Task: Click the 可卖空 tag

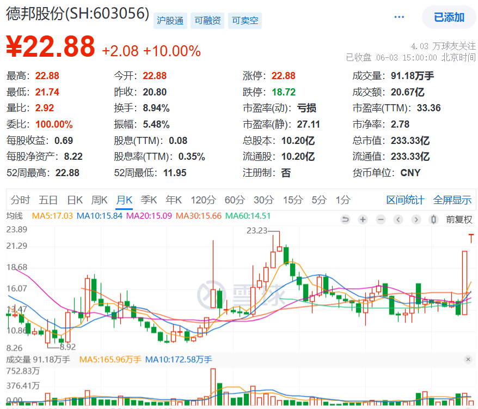Action: (245, 21)
